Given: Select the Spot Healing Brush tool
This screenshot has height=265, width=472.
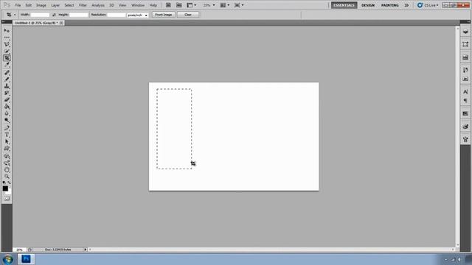Looking at the screenshot, I should pyautogui.click(x=7, y=72).
